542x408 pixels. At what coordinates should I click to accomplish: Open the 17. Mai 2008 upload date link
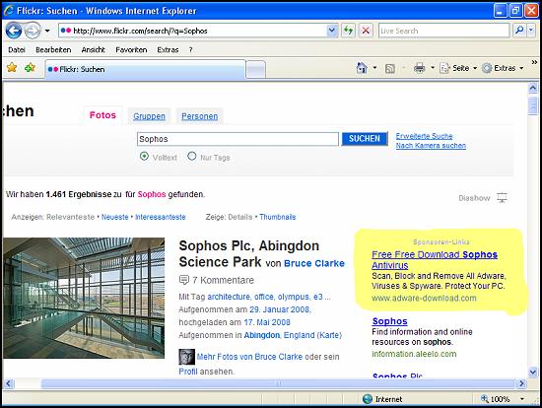coord(267,322)
